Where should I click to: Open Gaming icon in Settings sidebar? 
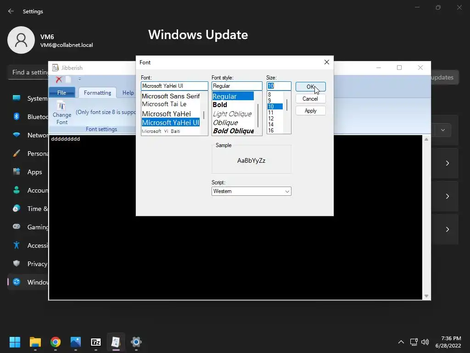[x=17, y=227]
